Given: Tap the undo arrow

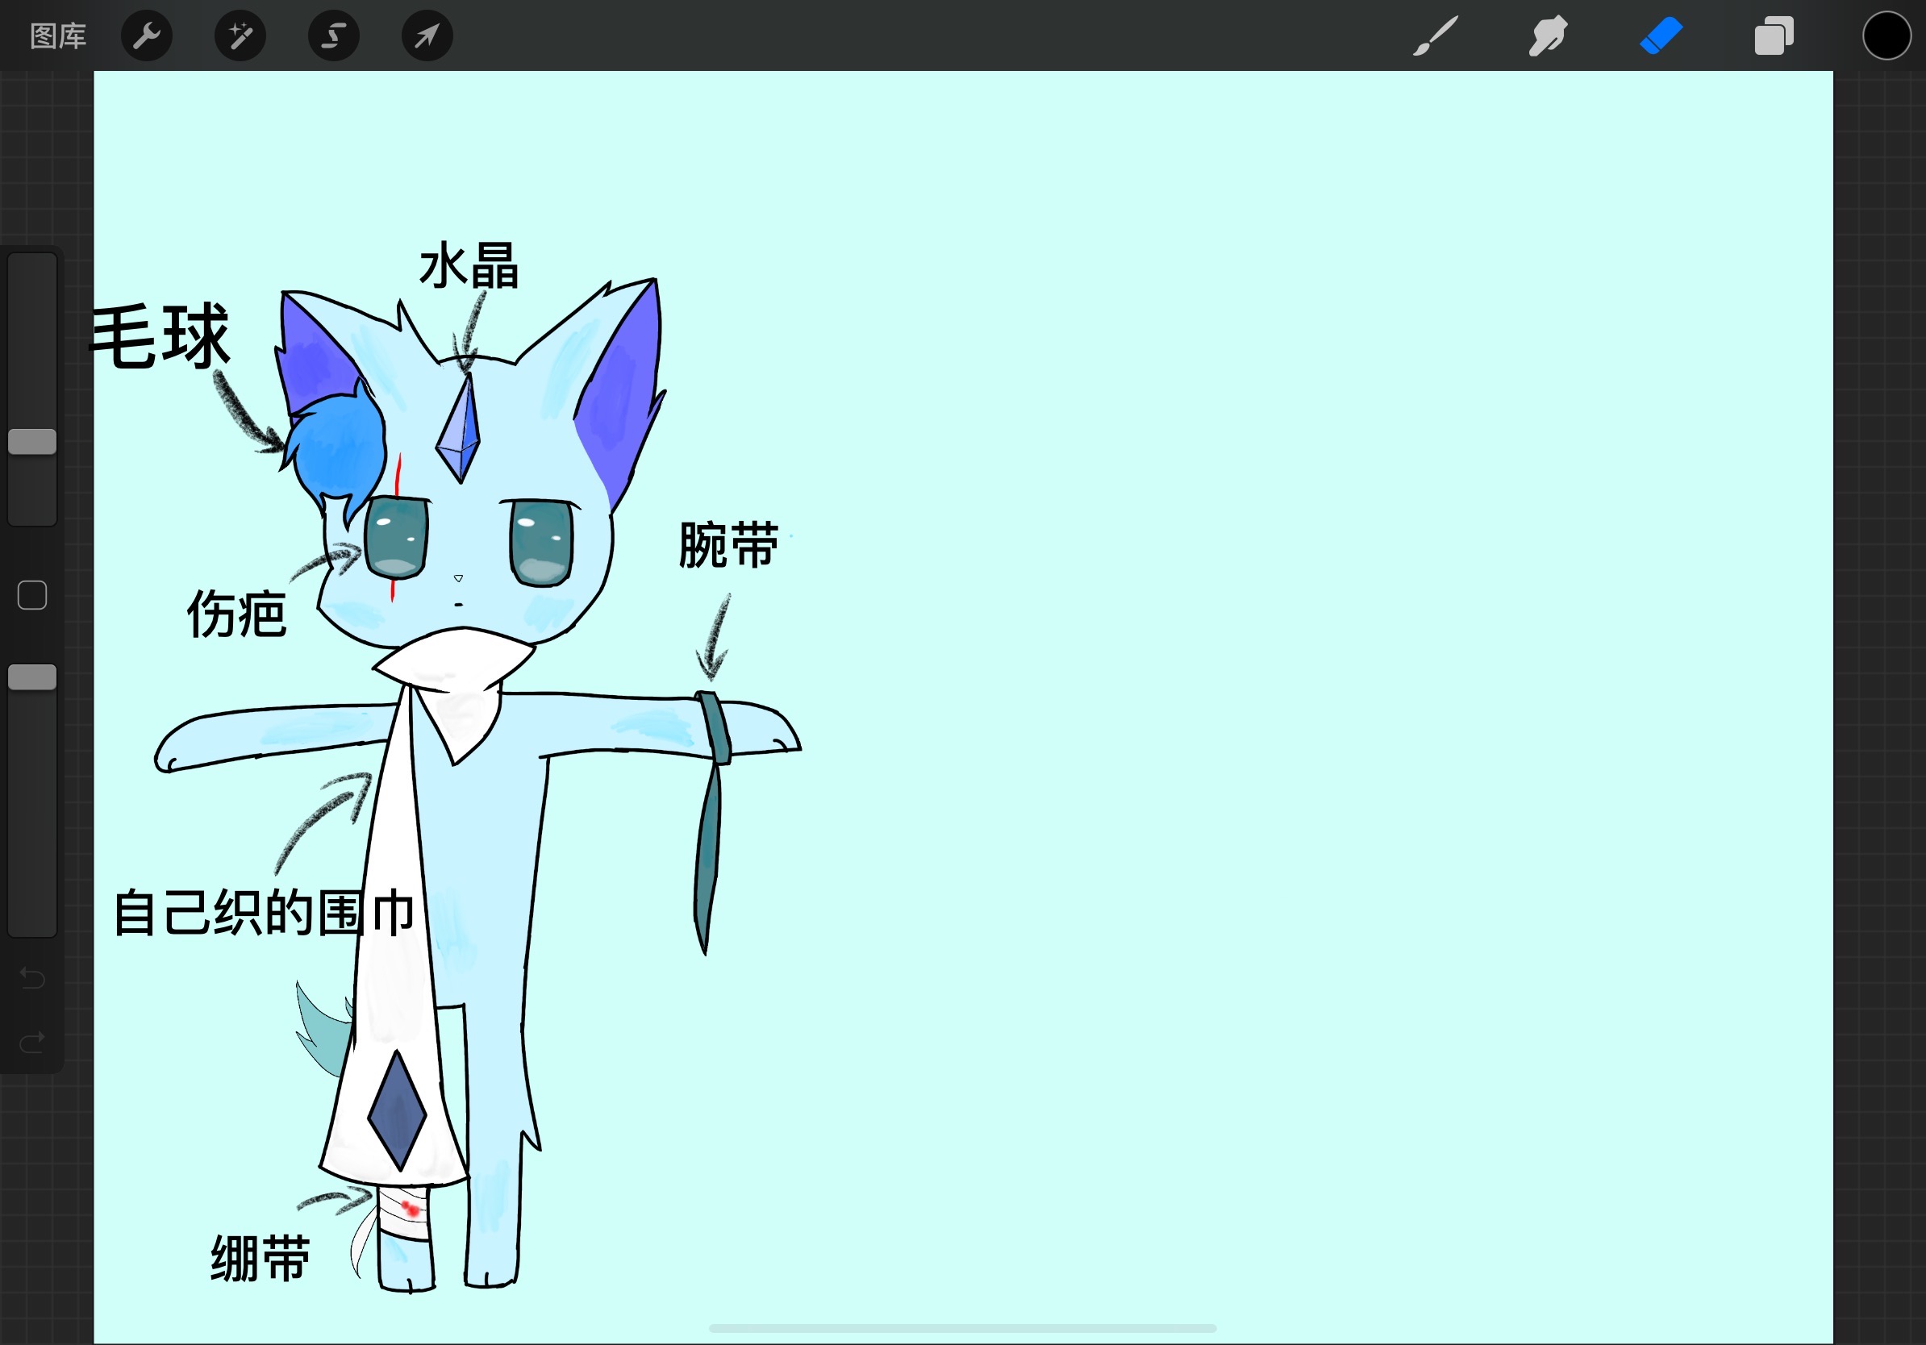Looking at the screenshot, I should pos(32,978).
